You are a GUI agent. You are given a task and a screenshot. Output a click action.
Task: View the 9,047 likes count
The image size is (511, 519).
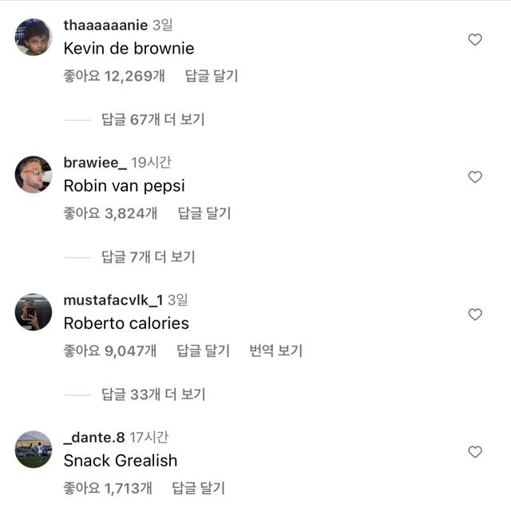coord(110,351)
